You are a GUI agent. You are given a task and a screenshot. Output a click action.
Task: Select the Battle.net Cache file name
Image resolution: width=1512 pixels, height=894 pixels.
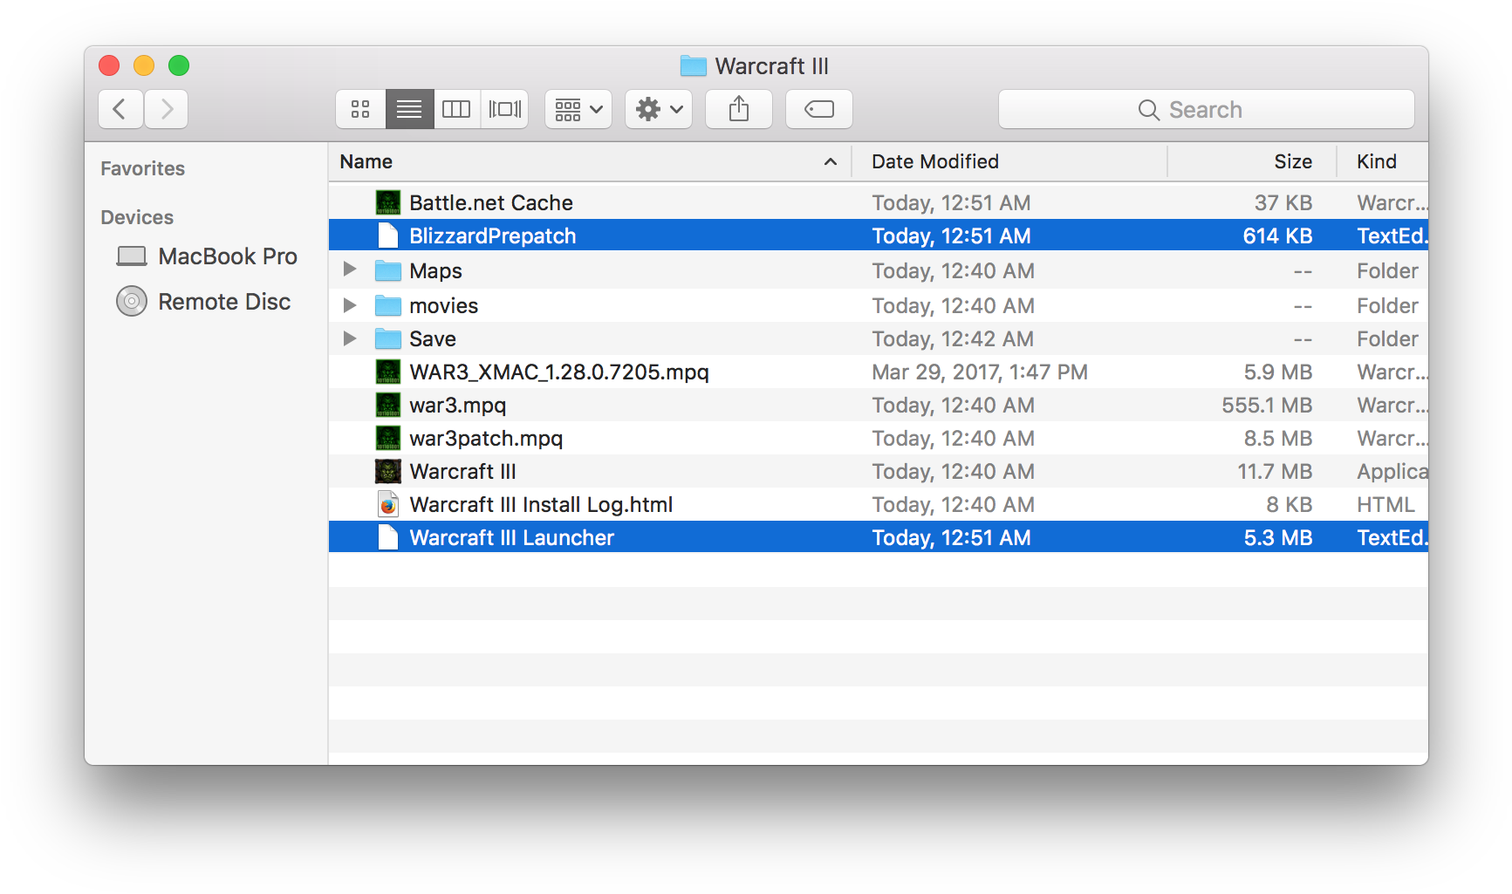tap(491, 202)
